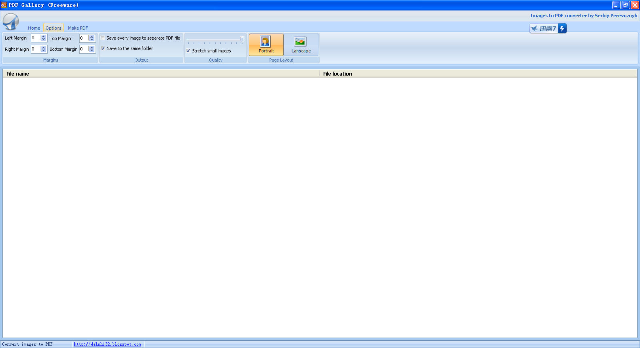Increase Right Margin with up arrow
The height and width of the screenshot is (348, 640).
pos(43,47)
